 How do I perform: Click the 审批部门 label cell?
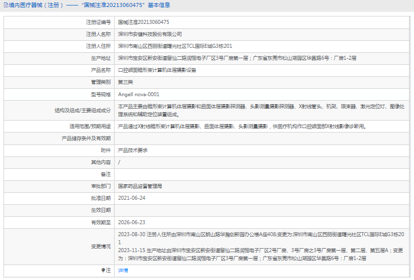(59, 186)
